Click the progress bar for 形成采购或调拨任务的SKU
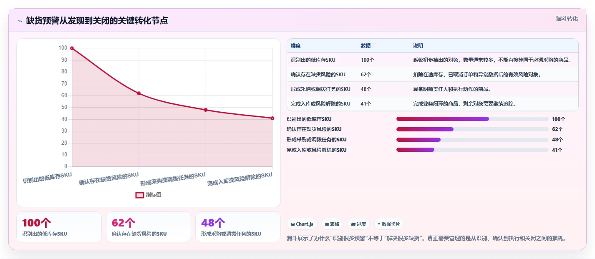The width and height of the screenshot is (595, 259). click(x=472, y=140)
